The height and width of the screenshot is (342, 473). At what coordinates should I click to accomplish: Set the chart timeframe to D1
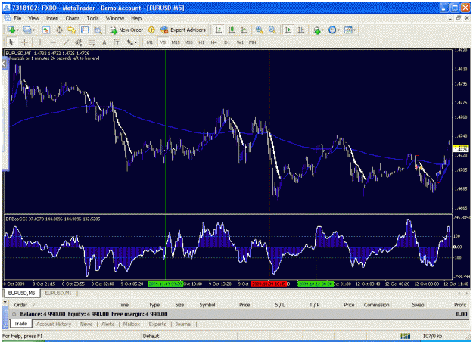click(227, 42)
